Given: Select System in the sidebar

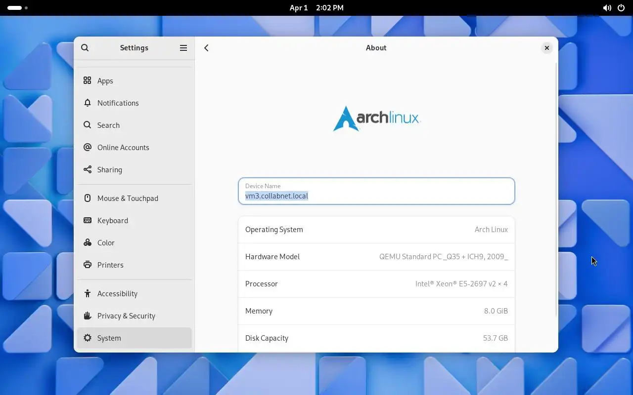Looking at the screenshot, I should [134, 338].
